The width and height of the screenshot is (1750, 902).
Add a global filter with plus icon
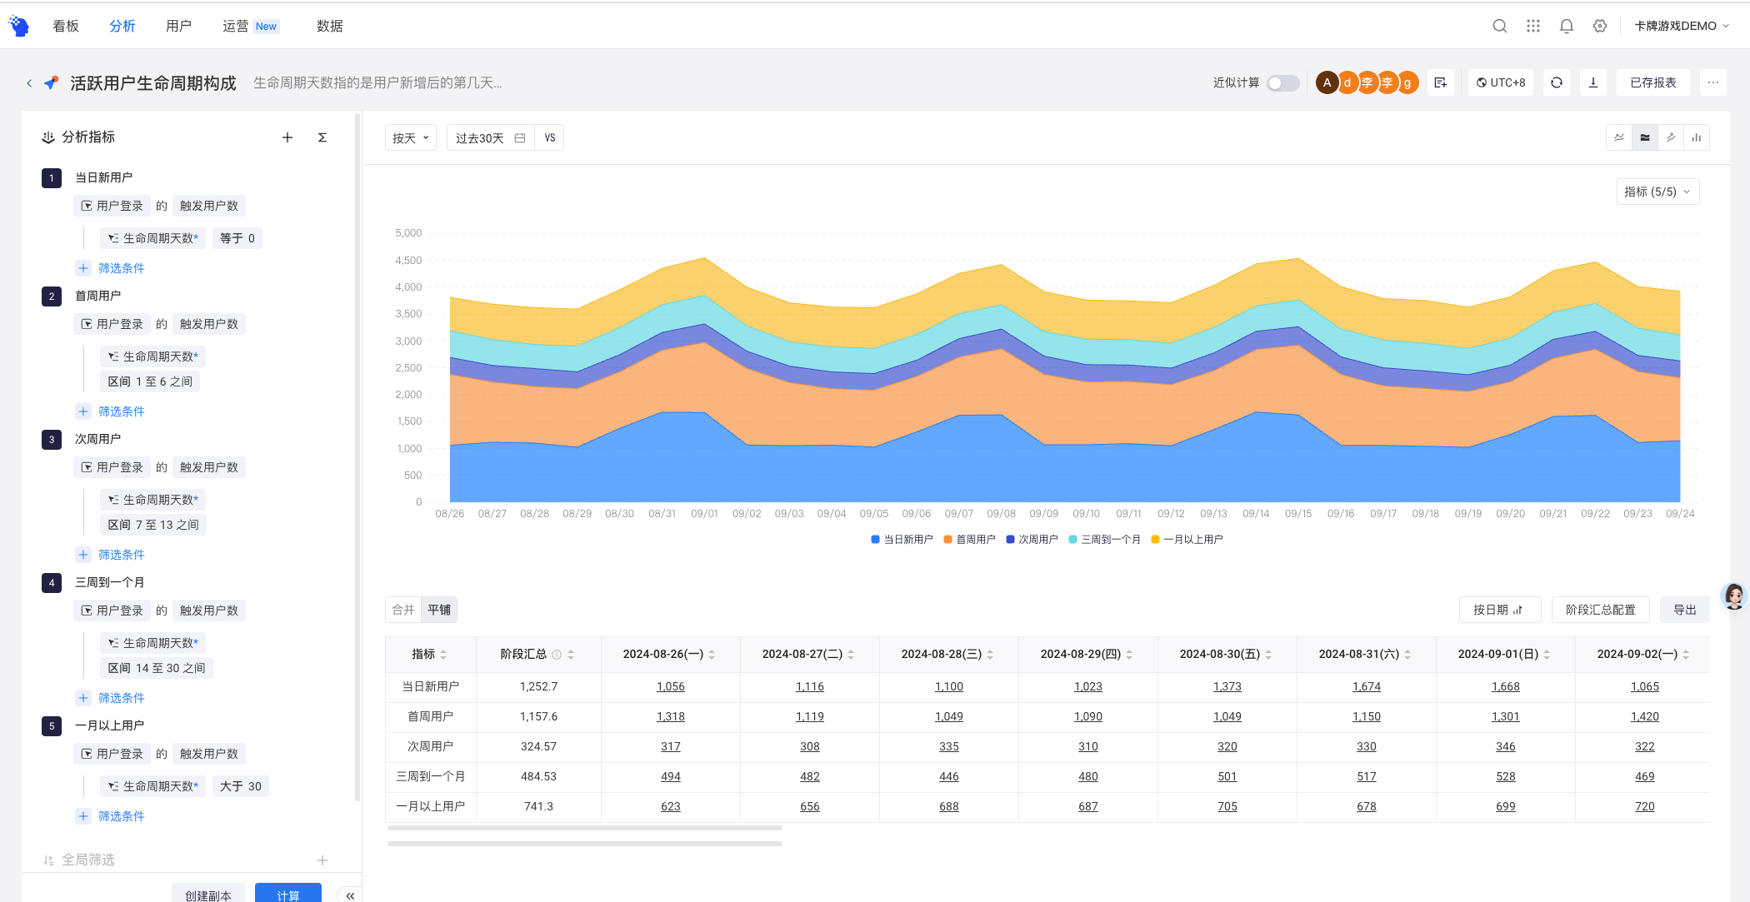coord(322,860)
